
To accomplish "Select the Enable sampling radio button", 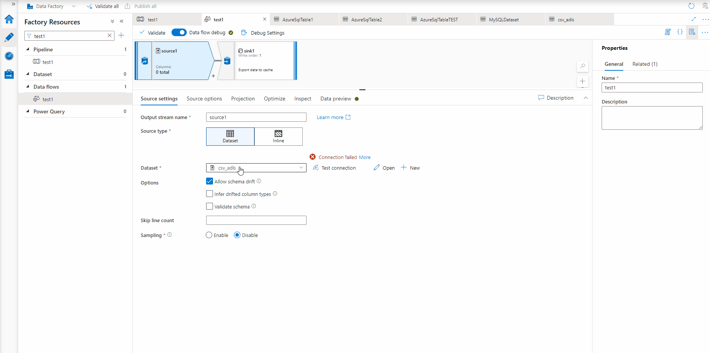I will tap(208, 235).
